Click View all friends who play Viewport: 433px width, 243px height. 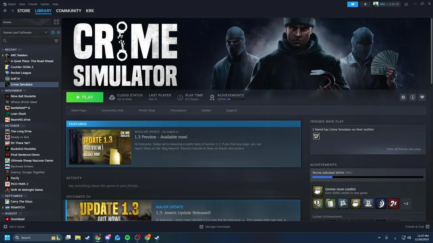pos(404,149)
